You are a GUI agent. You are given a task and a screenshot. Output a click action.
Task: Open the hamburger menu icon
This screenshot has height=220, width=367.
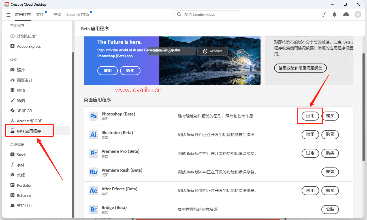[x=8, y=15]
